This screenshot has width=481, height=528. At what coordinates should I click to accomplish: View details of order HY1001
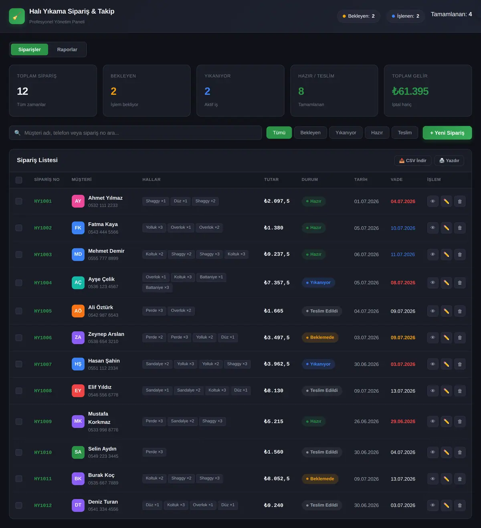432,201
